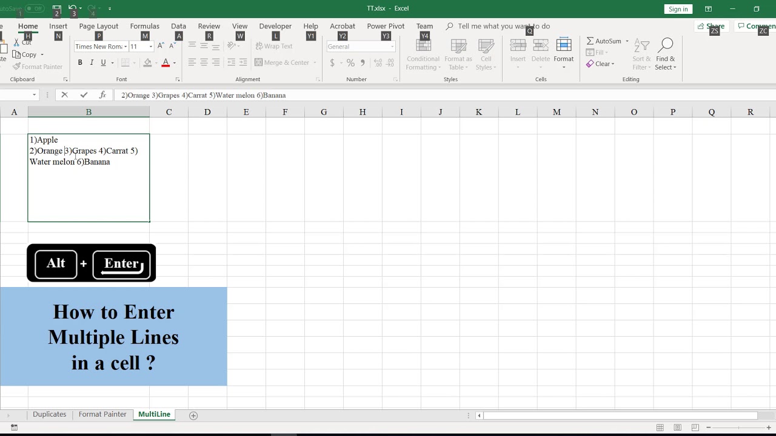776x436 pixels.
Task: Toggle italic formatting
Action: pyautogui.click(x=92, y=62)
